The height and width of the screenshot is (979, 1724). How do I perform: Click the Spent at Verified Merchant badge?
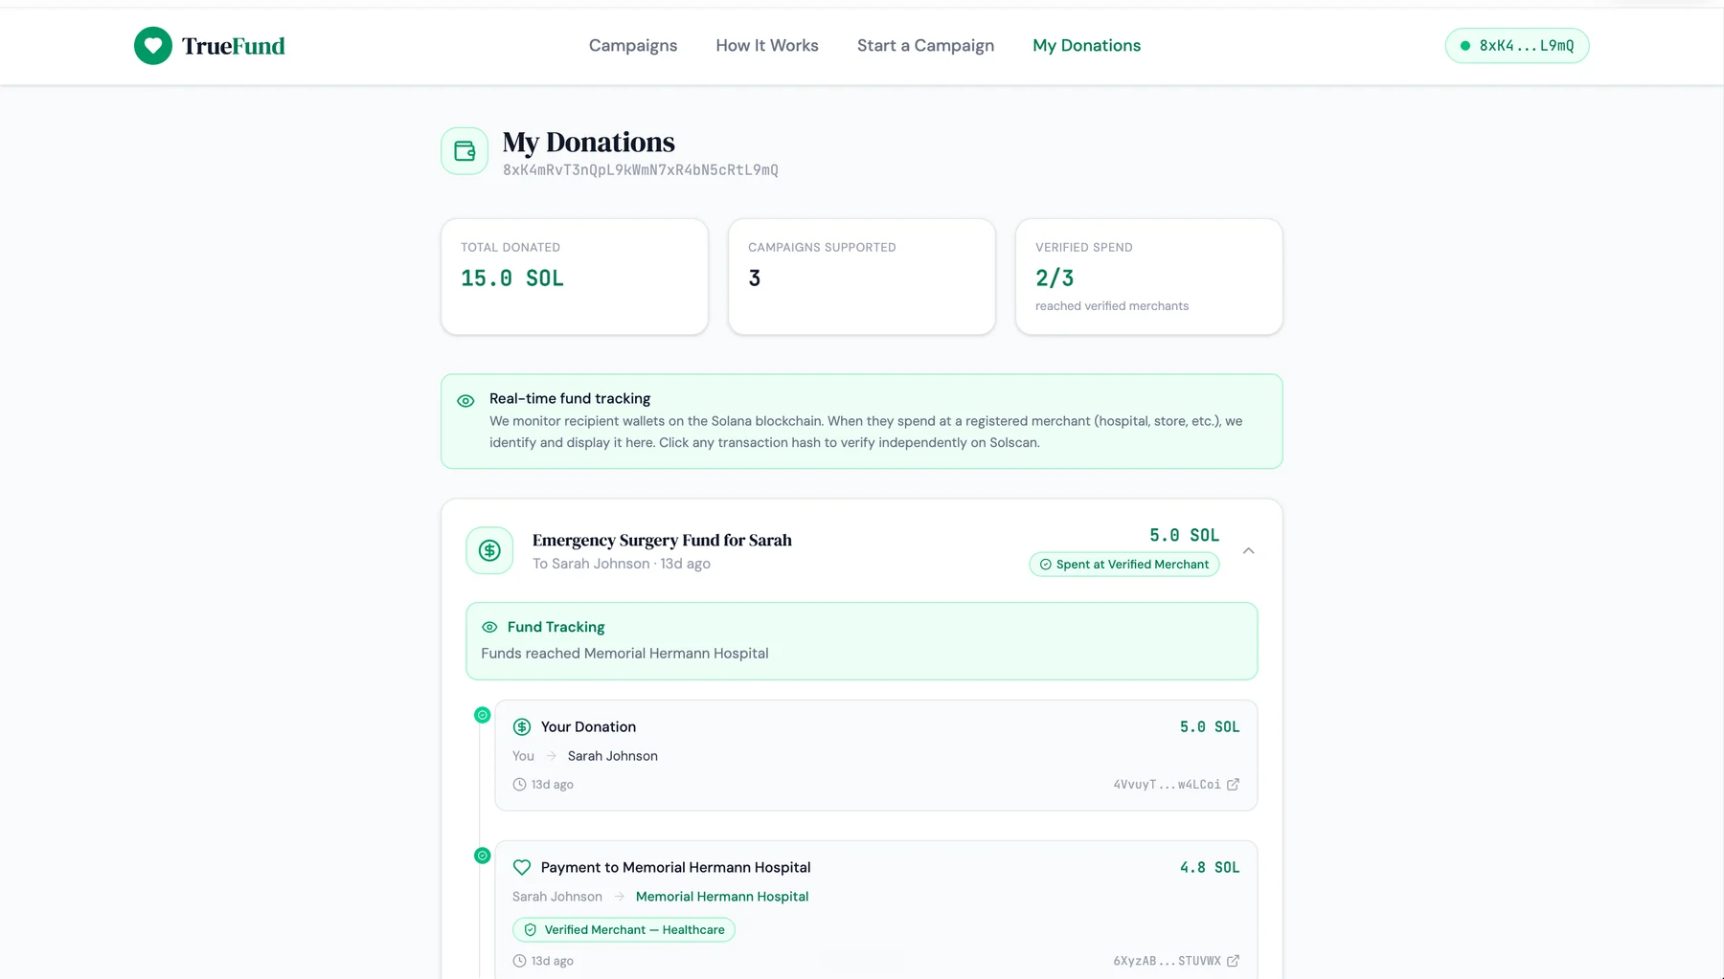(x=1124, y=565)
